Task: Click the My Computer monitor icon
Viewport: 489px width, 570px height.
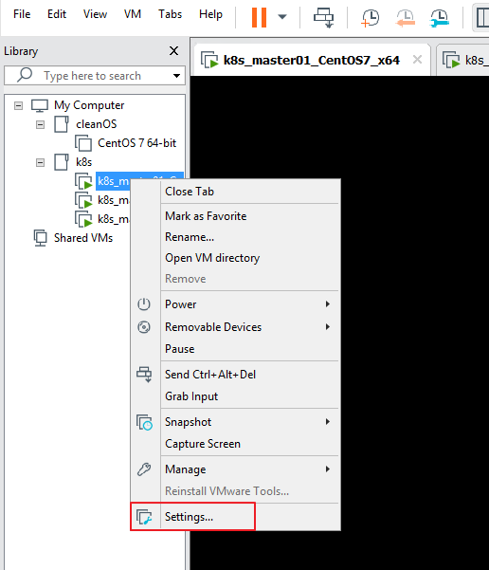Action: 40,106
